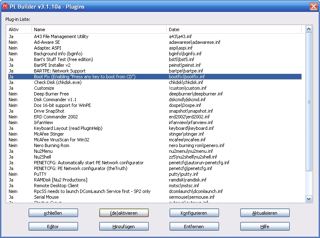Select the Remote Desktop Client row

56,186
